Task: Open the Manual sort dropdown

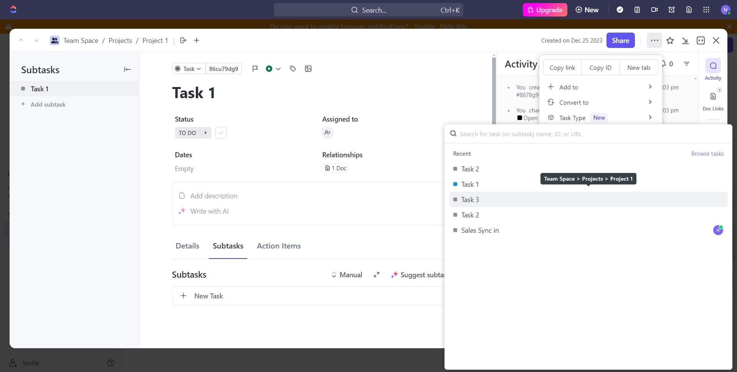Action: pyautogui.click(x=347, y=275)
